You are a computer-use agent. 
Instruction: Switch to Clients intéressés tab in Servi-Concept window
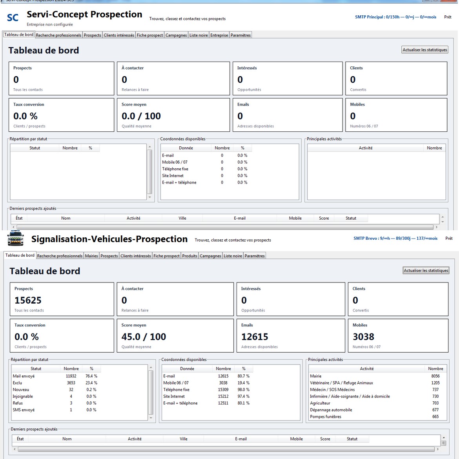point(119,35)
